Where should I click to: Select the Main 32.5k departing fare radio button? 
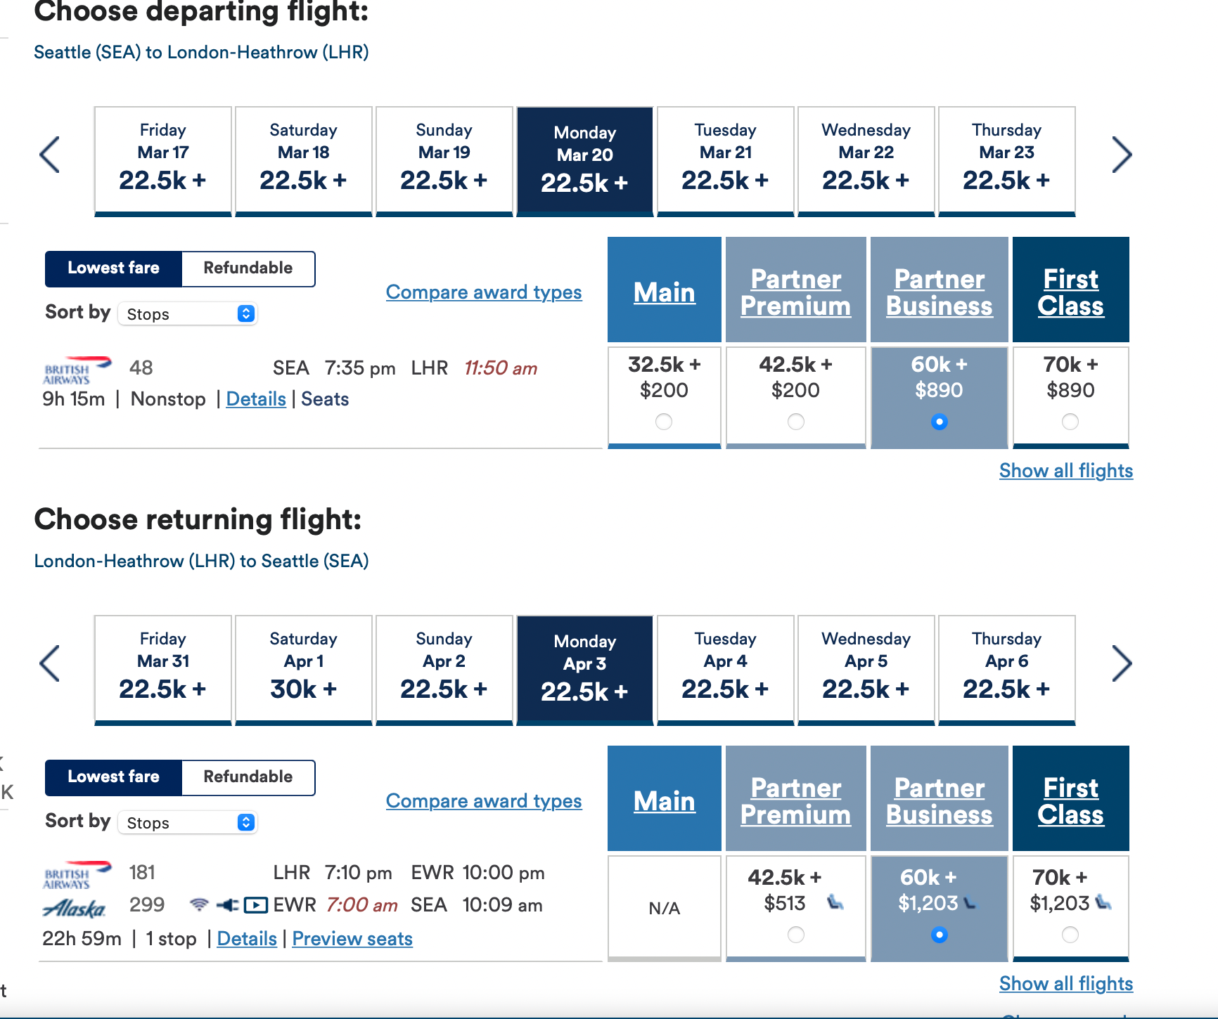click(x=663, y=422)
